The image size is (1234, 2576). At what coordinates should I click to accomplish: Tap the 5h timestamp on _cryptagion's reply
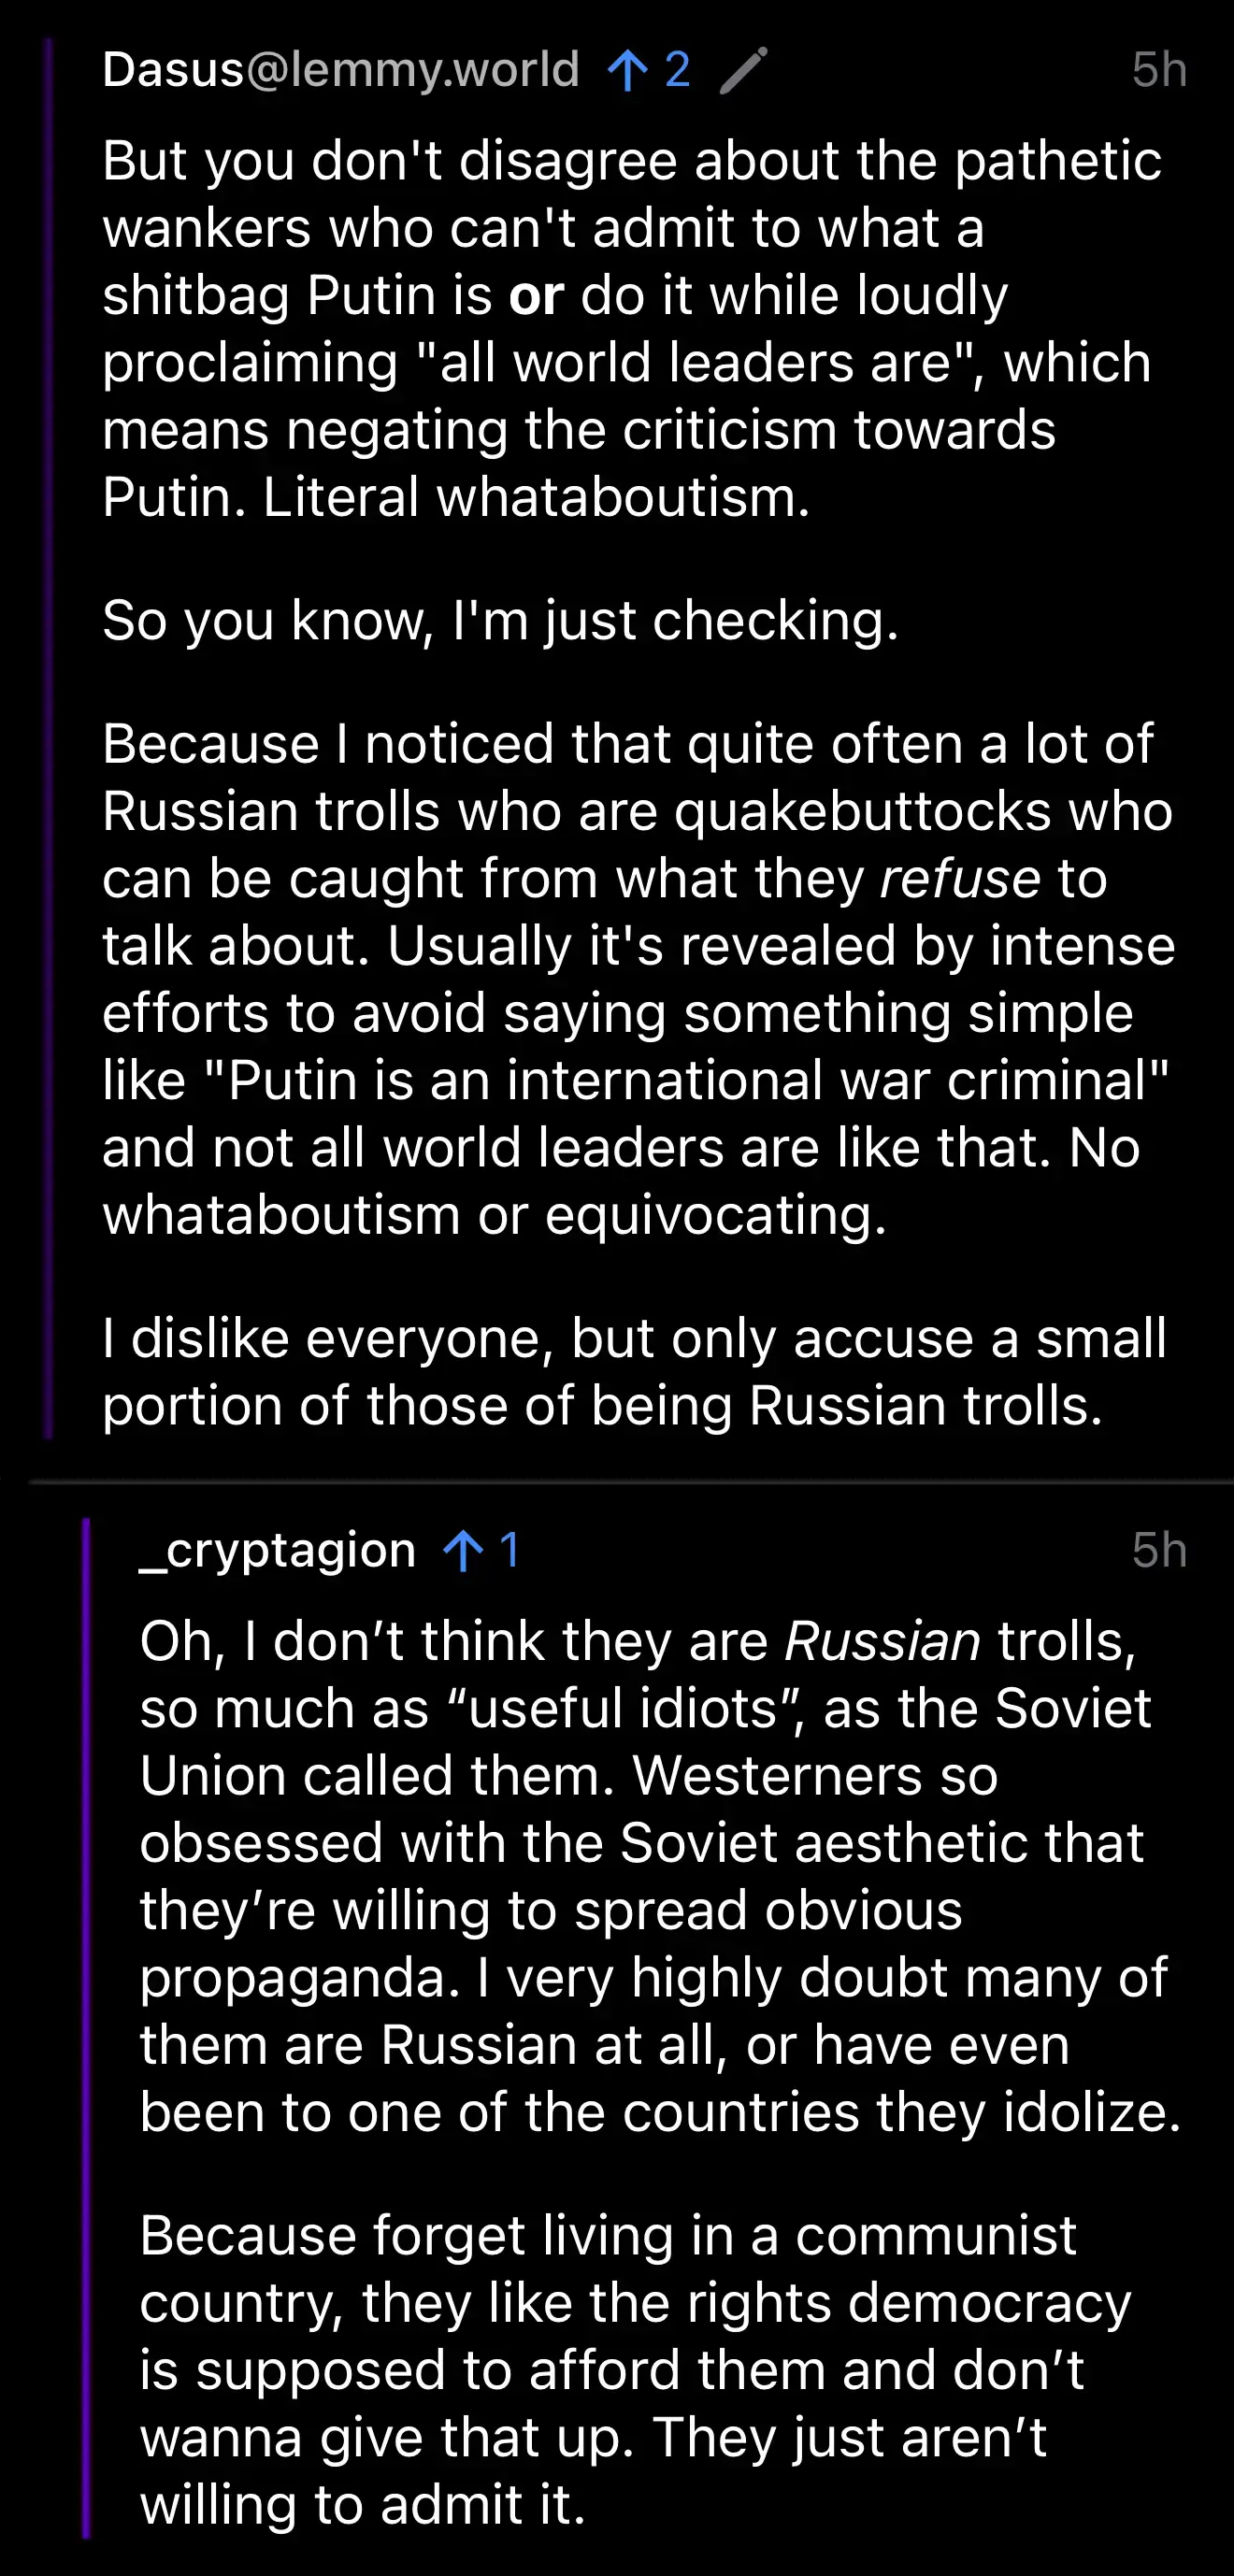(1159, 1551)
